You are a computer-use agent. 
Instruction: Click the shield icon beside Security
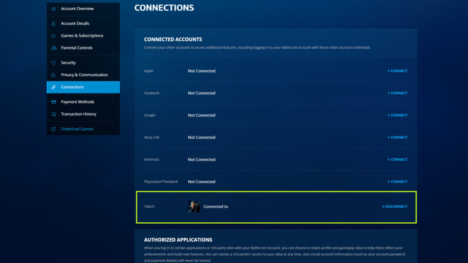(x=53, y=63)
